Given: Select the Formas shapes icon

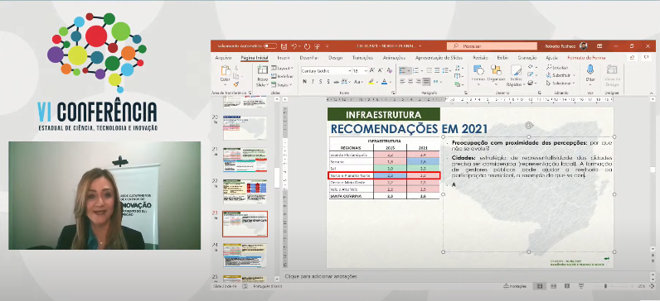Looking at the screenshot, I should pos(478,74).
